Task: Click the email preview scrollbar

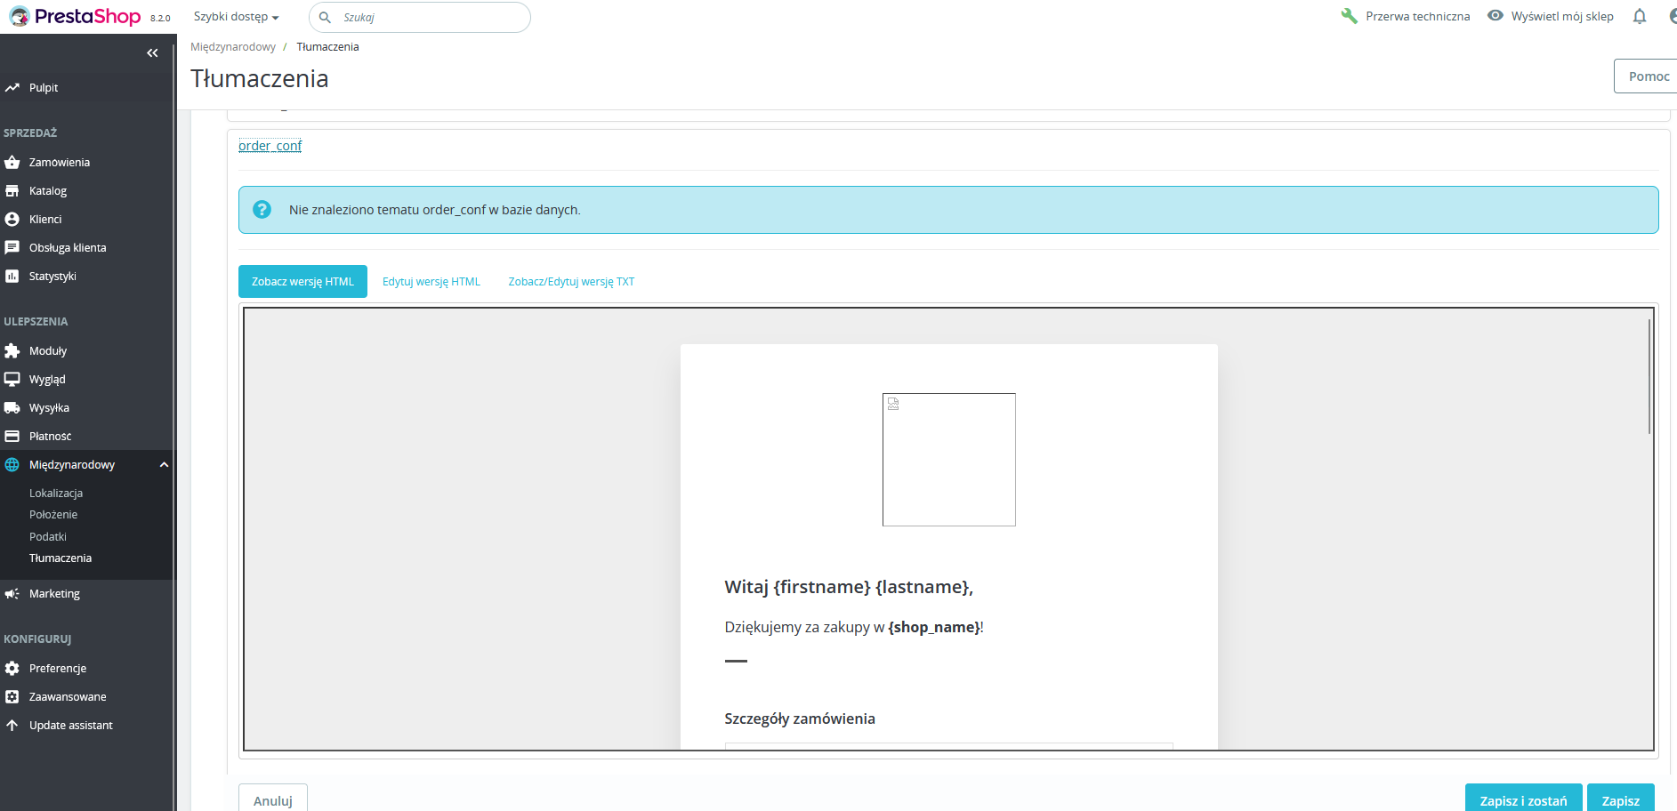Action: pyautogui.click(x=1649, y=377)
